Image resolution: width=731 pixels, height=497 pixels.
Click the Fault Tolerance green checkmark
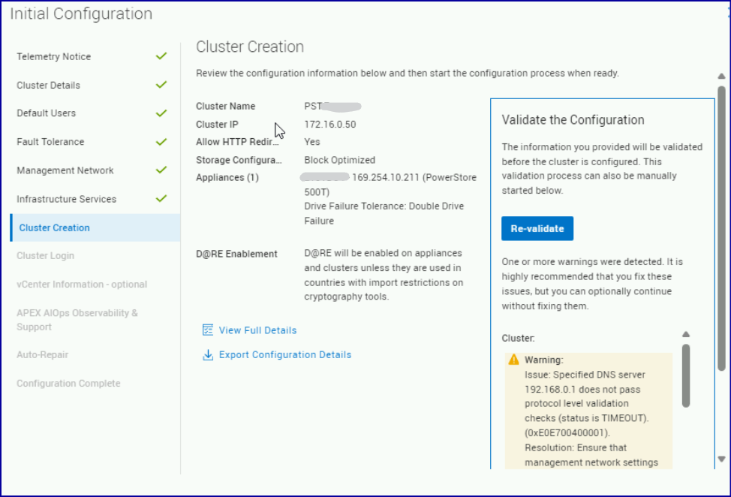(161, 141)
